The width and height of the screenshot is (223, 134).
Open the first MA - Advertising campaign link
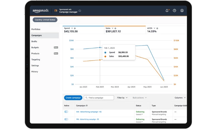coord(89,112)
